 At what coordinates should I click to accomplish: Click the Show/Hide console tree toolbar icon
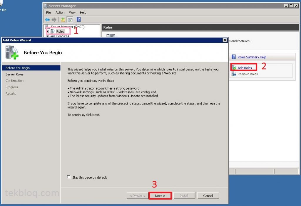(x=70, y=20)
